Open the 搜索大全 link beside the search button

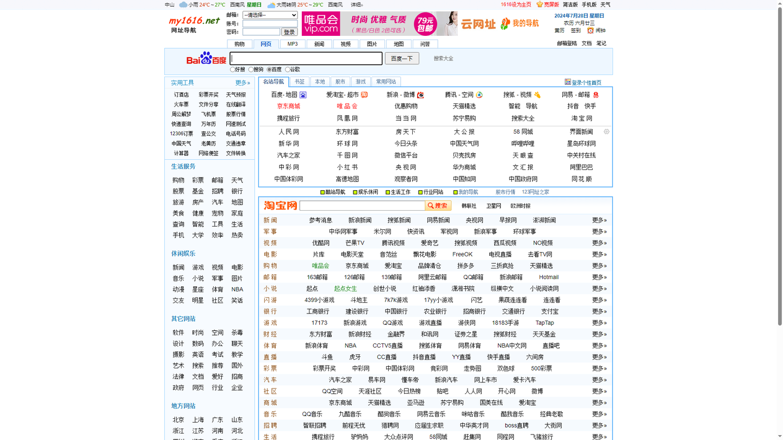click(x=443, y=59)
